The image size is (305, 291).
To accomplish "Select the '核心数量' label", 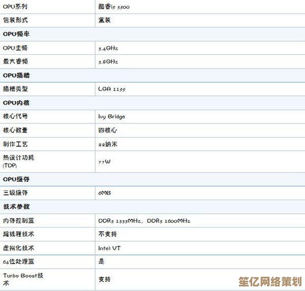I will 15,130.
